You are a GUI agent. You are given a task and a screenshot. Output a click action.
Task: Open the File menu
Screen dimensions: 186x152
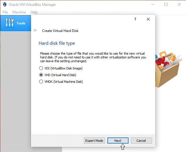pos(5,12)
